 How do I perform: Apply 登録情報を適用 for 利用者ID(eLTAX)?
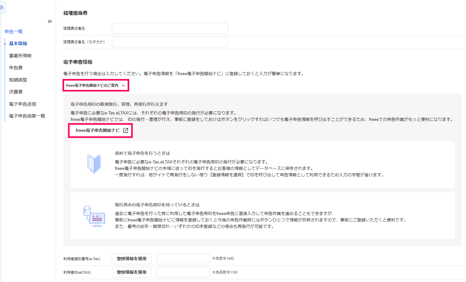[x=131, y=272]
